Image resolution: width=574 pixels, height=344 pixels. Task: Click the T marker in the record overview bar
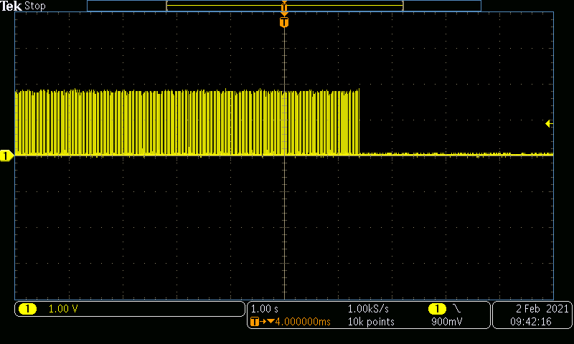[x=284, y=6]
